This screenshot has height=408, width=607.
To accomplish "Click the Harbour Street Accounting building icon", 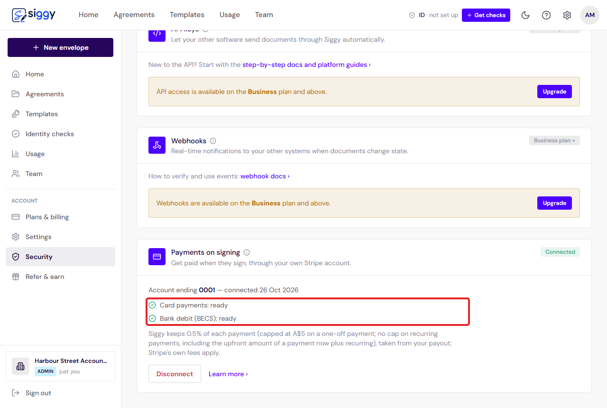I will [20, 366].
